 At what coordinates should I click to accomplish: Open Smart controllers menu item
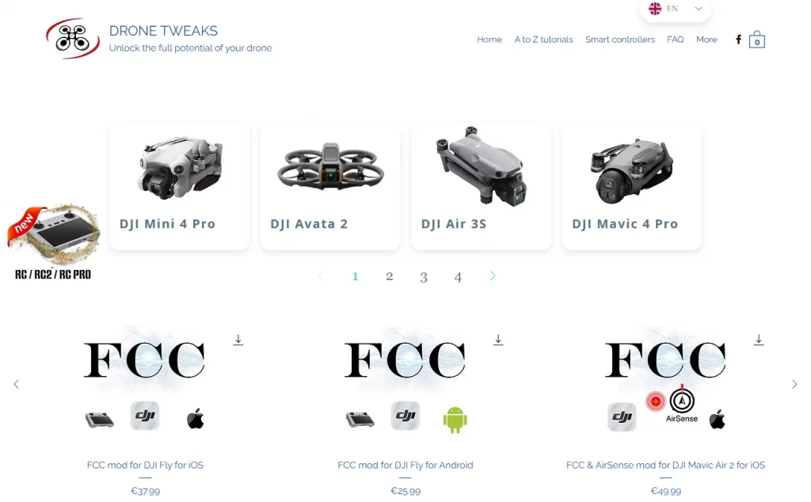point(619,40)
